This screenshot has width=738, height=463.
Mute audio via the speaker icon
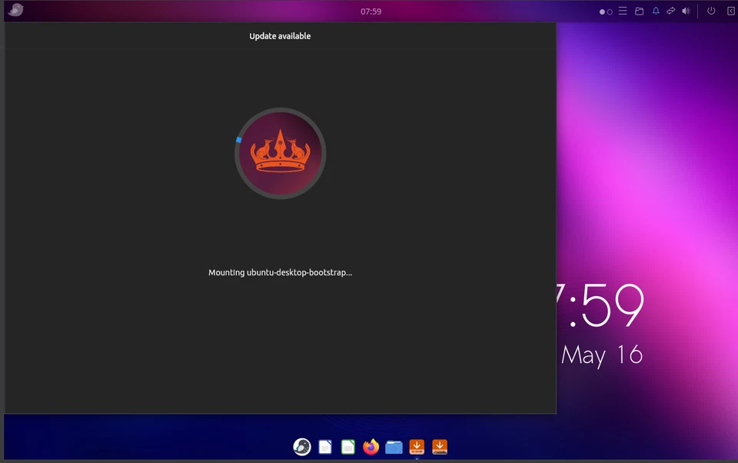click(x=686, y=11)
